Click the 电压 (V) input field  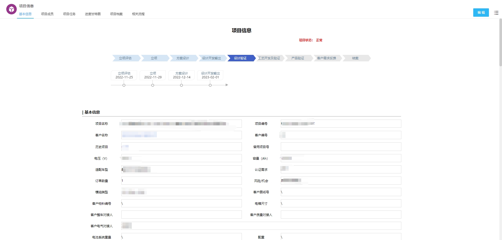(181, 158)
